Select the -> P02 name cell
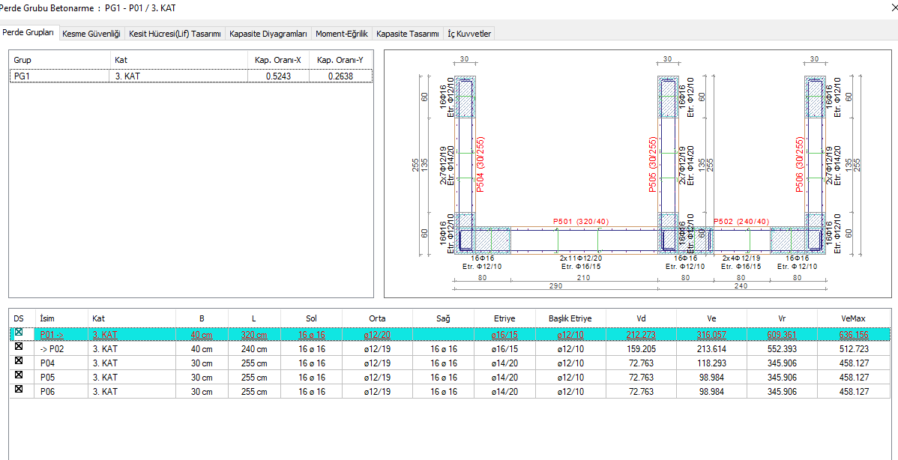The image size is (898, 460). pos(61,348)
